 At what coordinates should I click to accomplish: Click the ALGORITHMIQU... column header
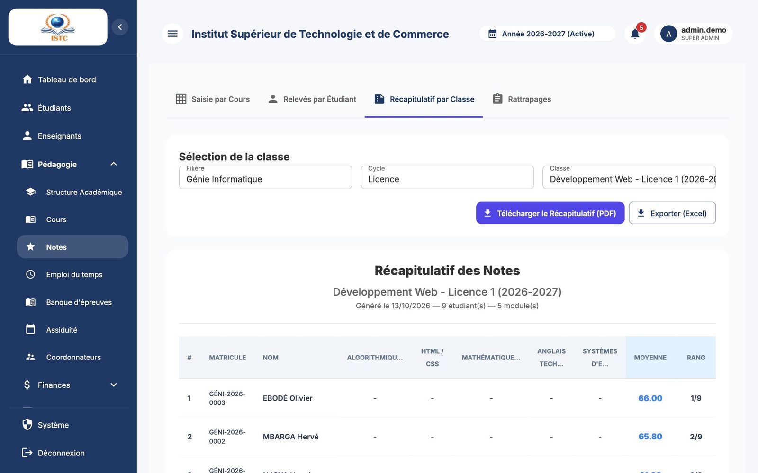375,358
